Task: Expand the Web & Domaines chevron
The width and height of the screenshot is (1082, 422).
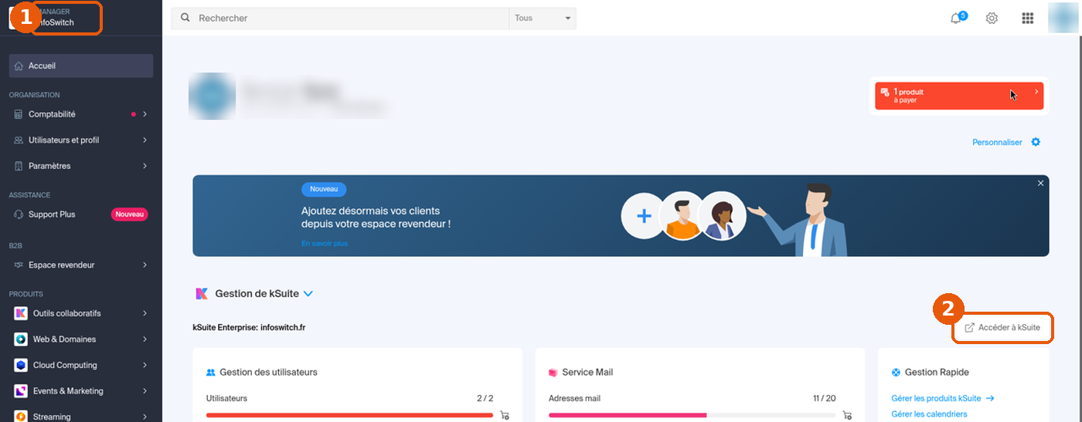Action: 145,339
